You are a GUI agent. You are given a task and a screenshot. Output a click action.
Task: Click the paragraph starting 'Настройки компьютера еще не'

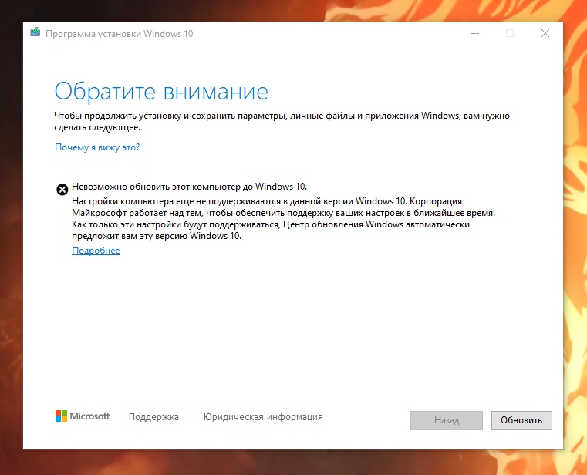(283, 218)
